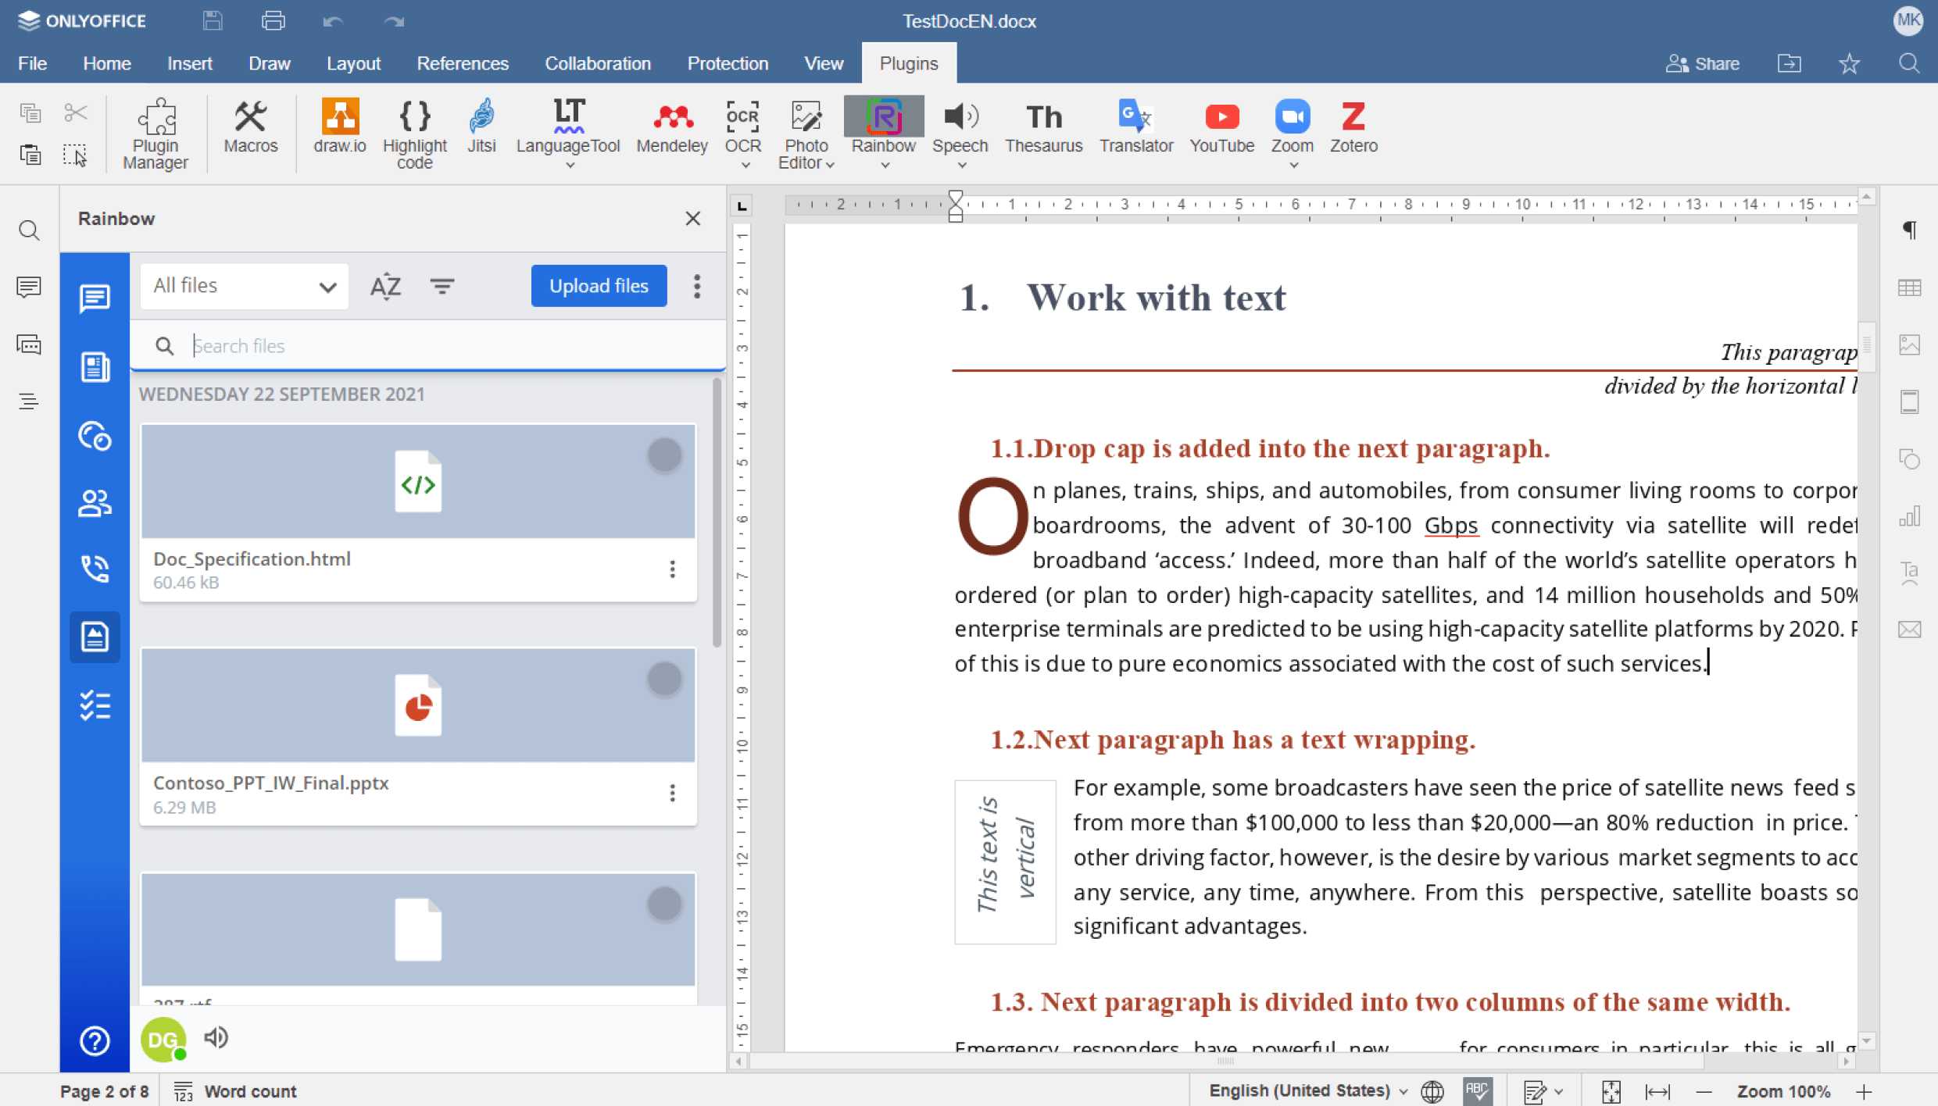Open the draw.io plugin

[339, 125]
